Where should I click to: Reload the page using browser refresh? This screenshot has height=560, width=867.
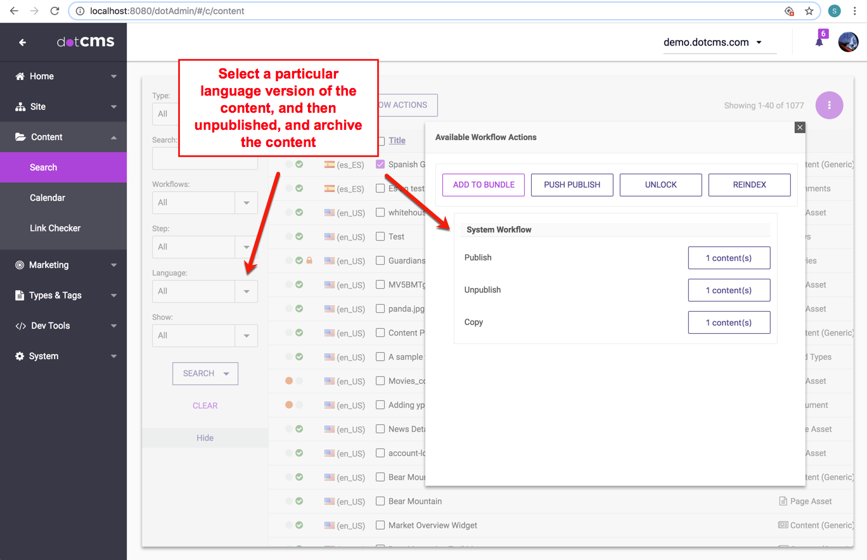(x=55, y=11)
